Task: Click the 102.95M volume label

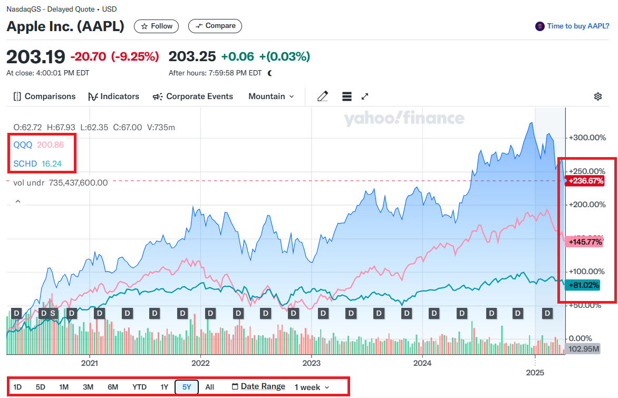Action: click(583, 349)
